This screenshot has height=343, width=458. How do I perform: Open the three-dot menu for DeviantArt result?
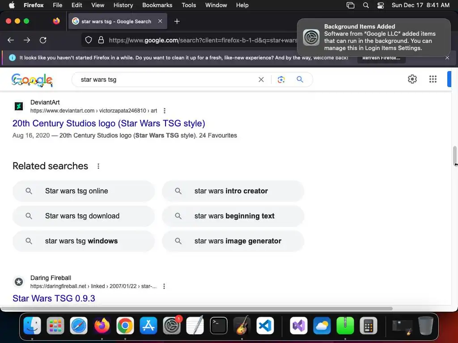[165, 111]
